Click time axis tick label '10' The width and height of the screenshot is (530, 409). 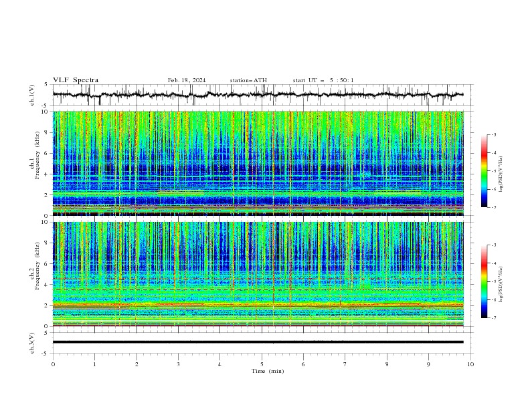coord(470,364)
